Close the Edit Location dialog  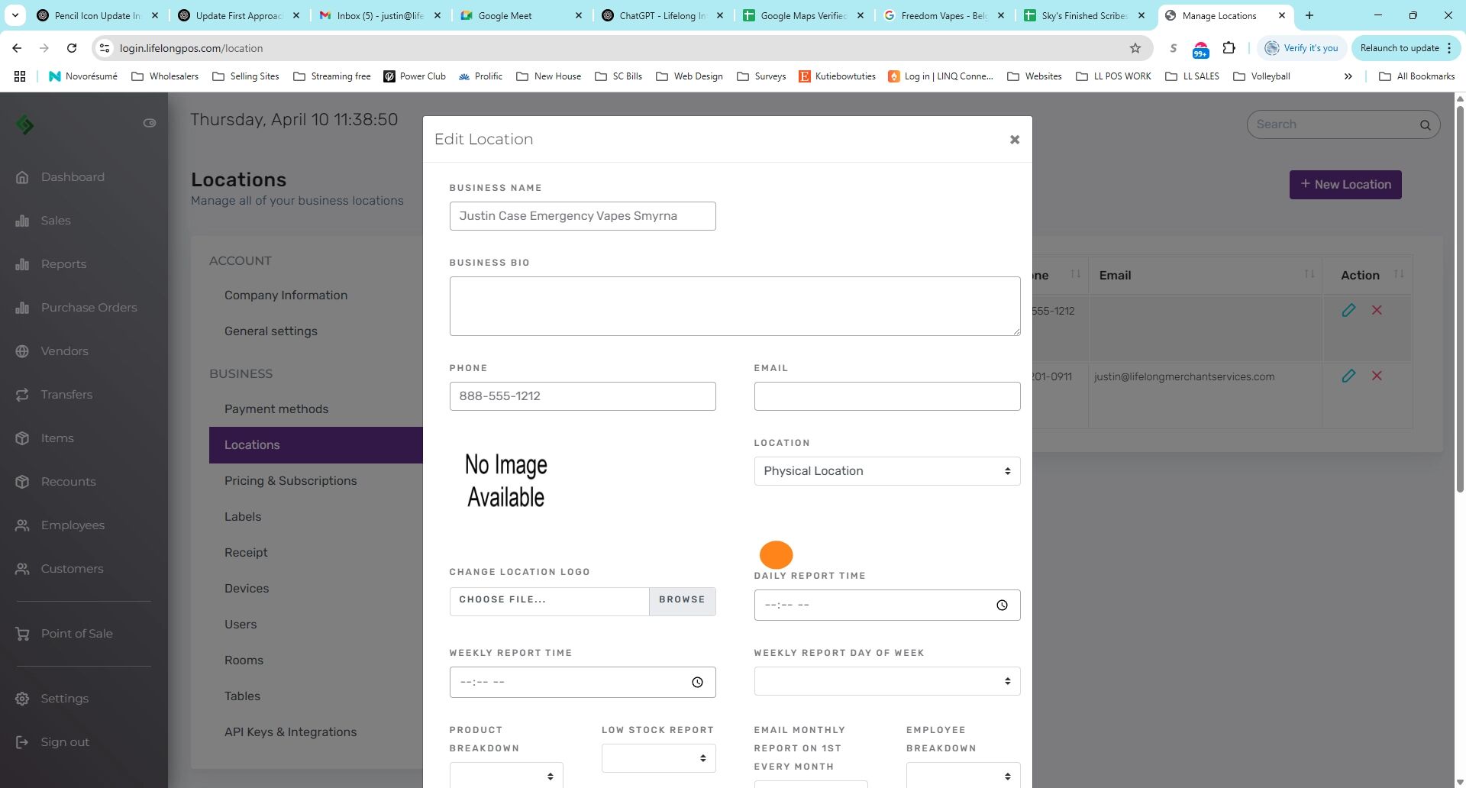point(1015,140)
